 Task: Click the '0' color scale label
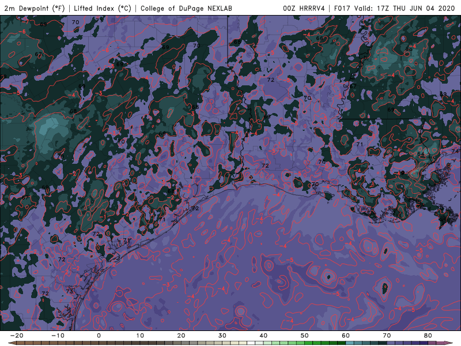click(x=99, y=336)
